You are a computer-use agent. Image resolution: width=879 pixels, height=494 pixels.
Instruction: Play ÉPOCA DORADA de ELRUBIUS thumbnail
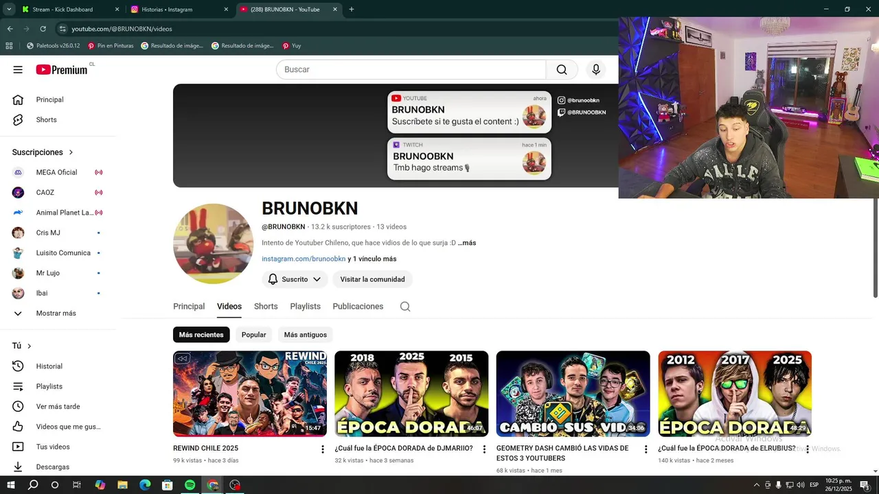tap(735, 394)
